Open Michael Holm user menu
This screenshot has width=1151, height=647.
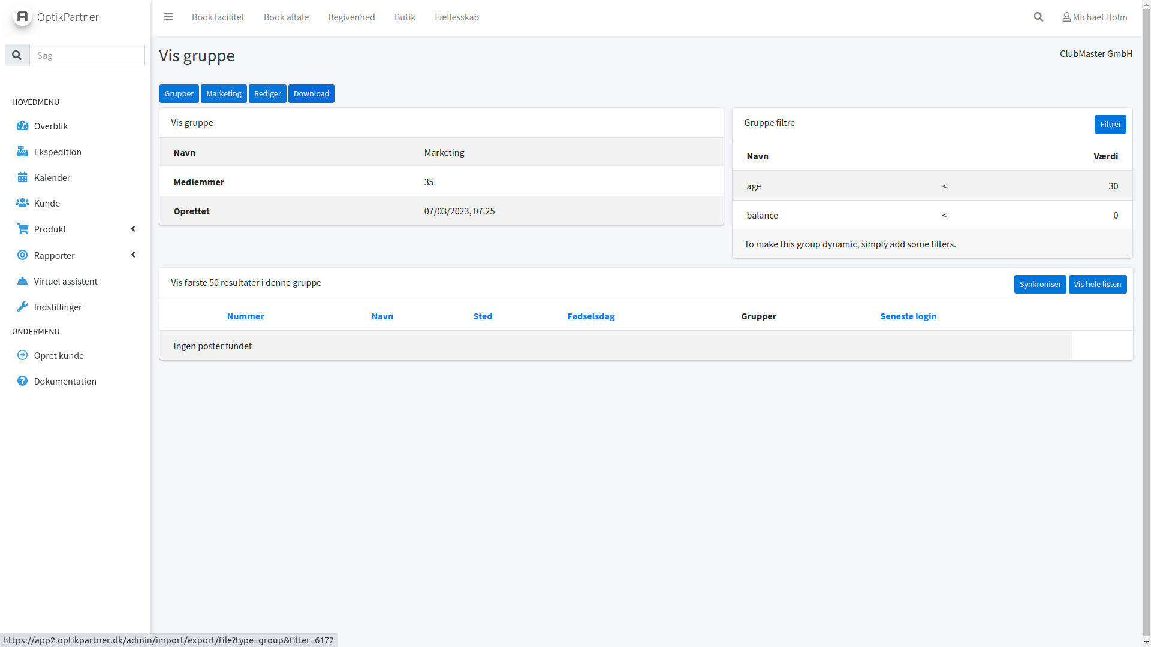coord(1095,17)
